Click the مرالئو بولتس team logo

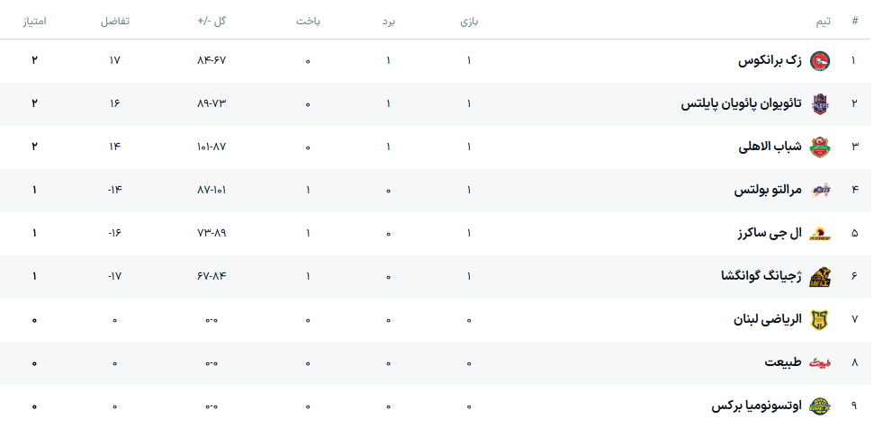(820, 191)
